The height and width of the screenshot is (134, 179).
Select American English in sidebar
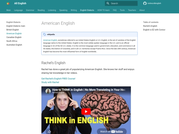point(14,33)
